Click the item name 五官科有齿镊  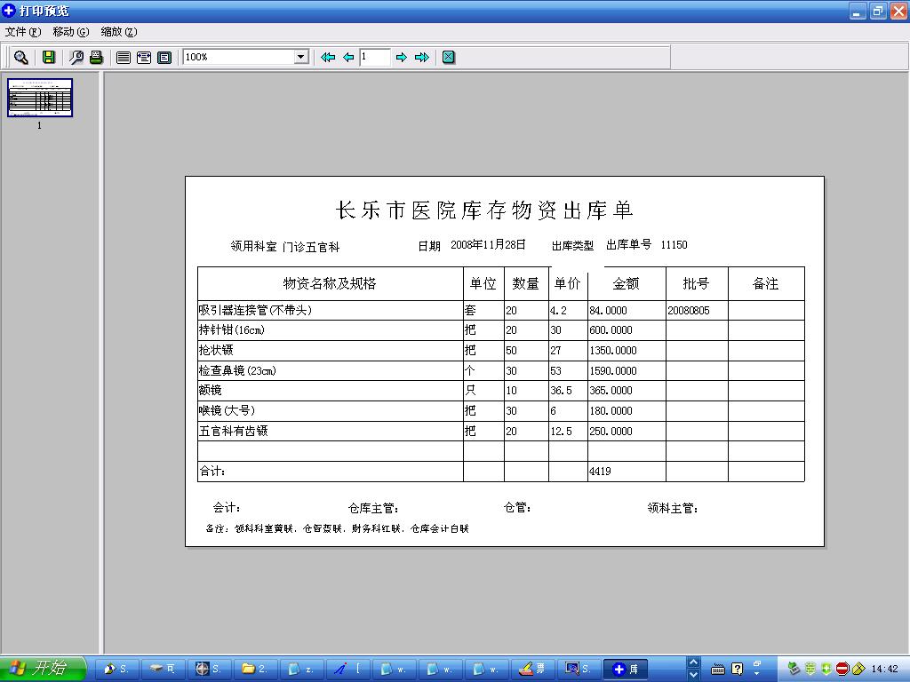234,431
